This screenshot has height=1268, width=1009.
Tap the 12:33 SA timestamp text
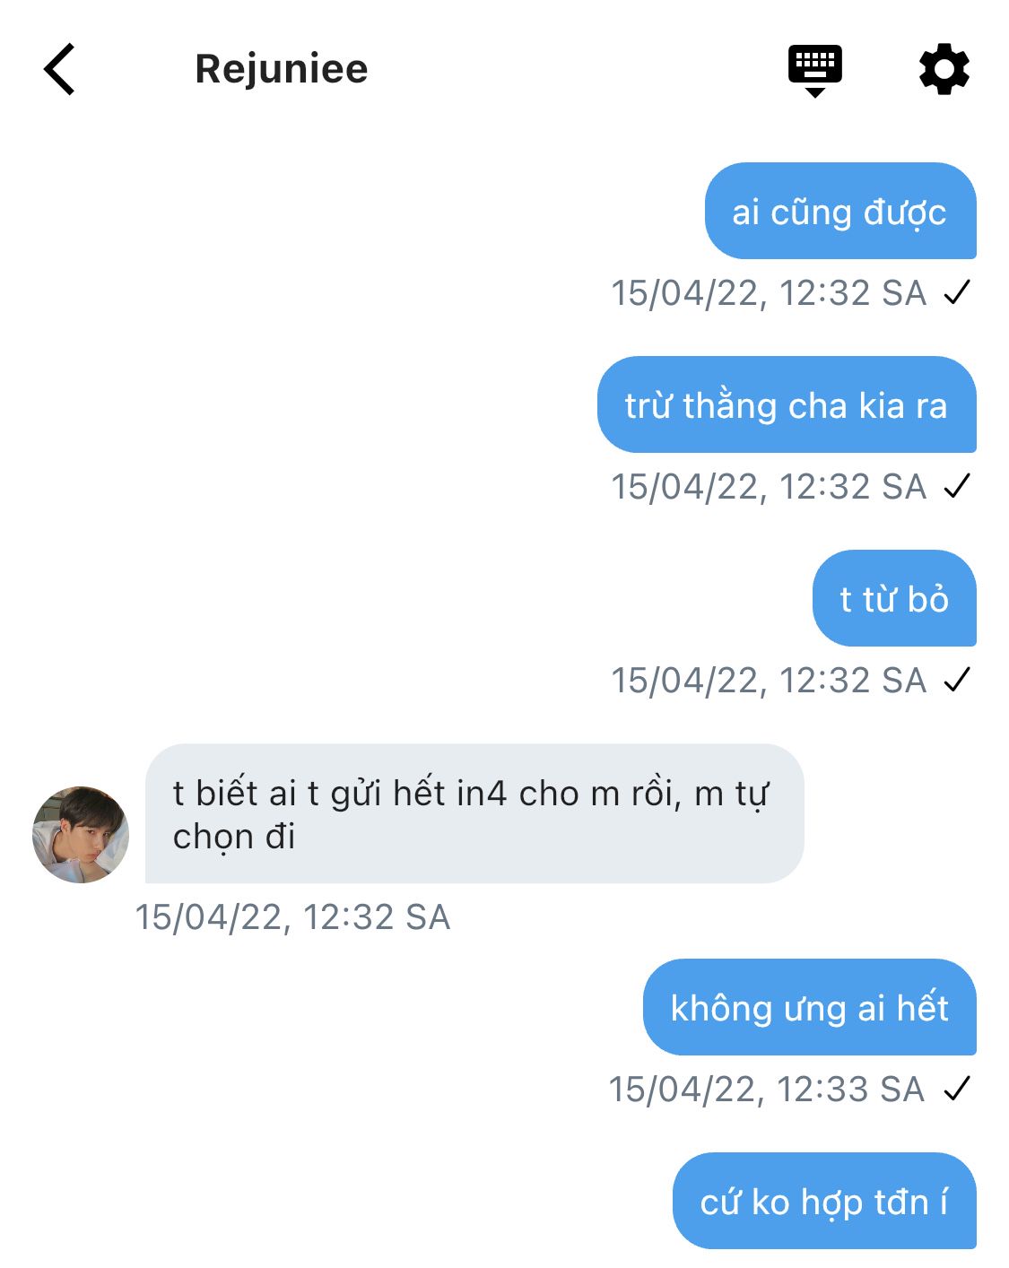tap(766, 1090)
